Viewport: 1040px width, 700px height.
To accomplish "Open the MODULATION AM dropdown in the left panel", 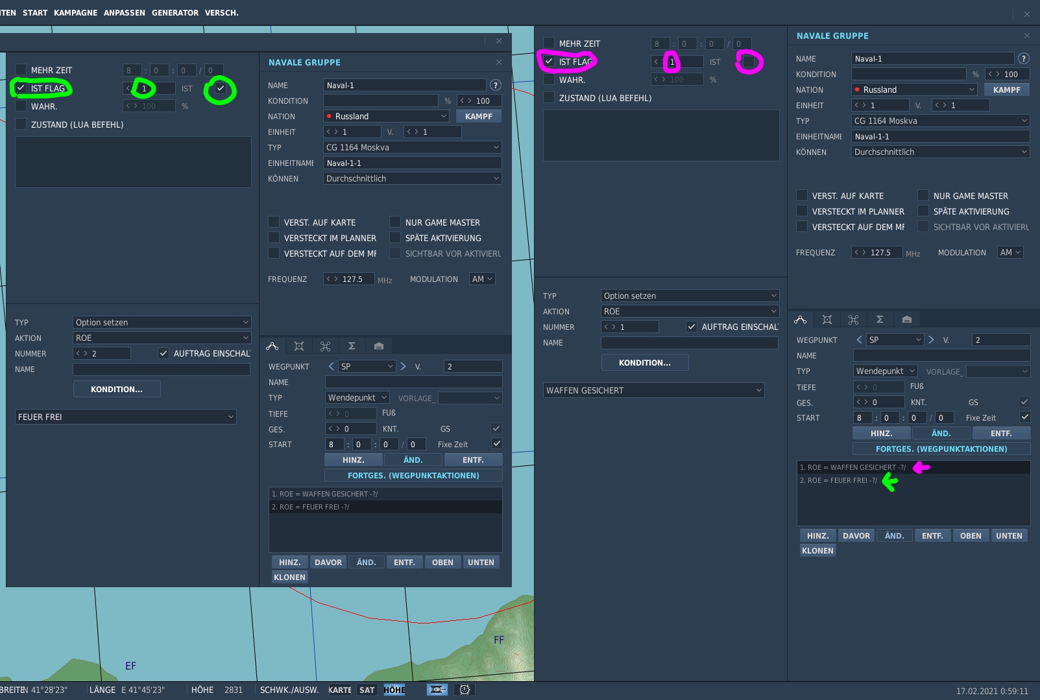I will 482,279.
